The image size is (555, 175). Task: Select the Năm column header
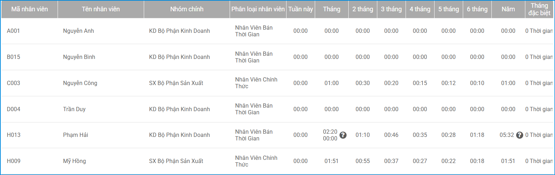pyautogui.click(x=508, y=9)
